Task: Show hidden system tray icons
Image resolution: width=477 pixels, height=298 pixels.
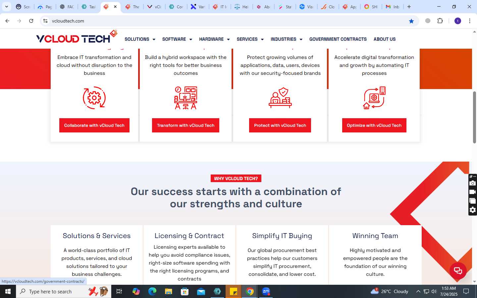Action: 418,291
